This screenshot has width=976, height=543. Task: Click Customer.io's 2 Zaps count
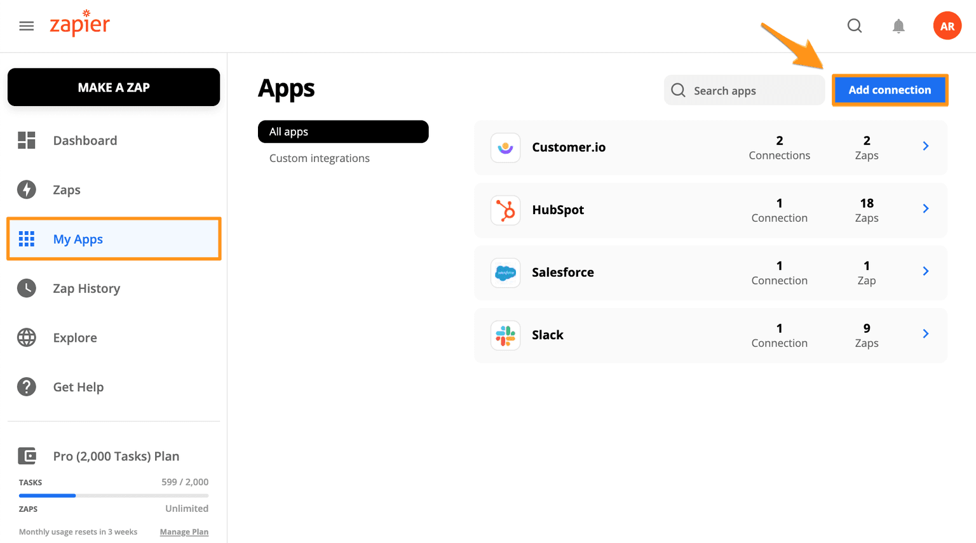point(867,147)
